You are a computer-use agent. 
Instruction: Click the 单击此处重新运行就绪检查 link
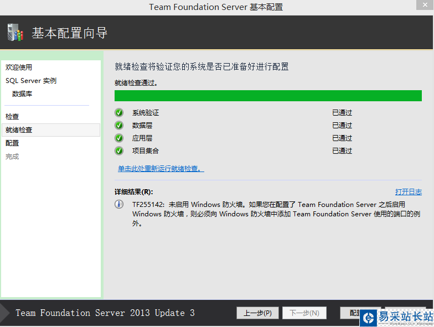pos(161,168)
